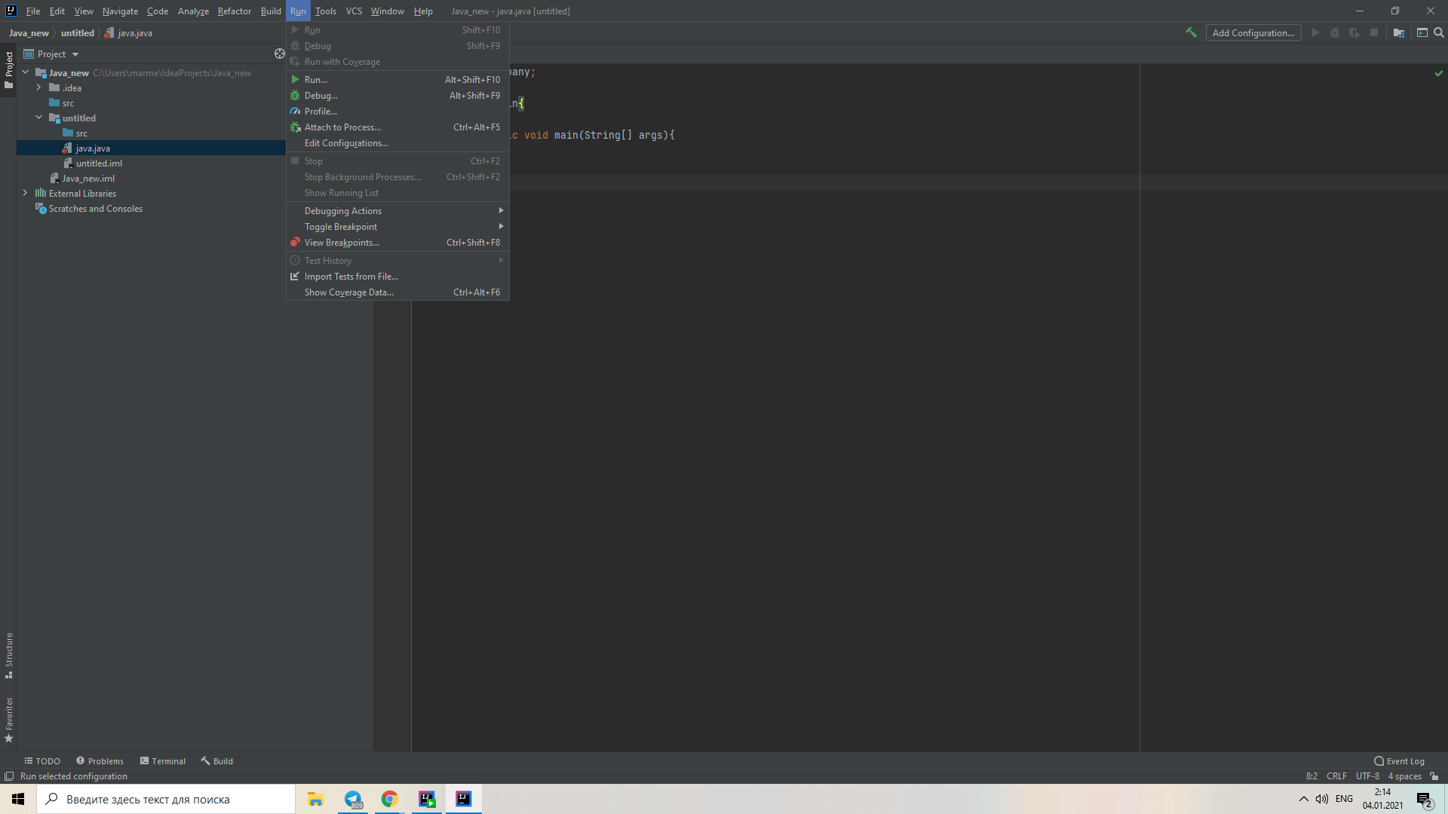The width and height of the screenshot is (1448, 814).
Task: Toggle the Project side tab
Action: (x=8, y=70)
